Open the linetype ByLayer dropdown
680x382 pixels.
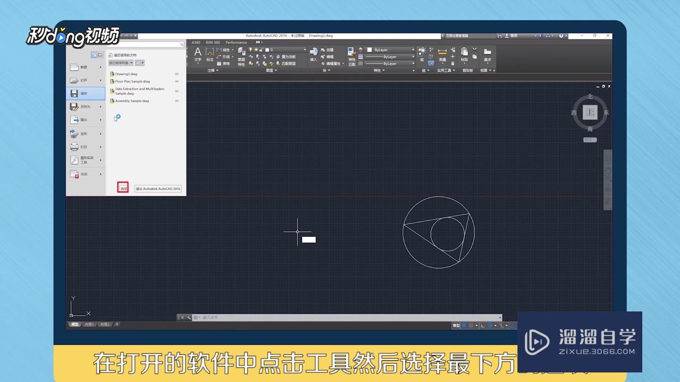coord(413,56)
